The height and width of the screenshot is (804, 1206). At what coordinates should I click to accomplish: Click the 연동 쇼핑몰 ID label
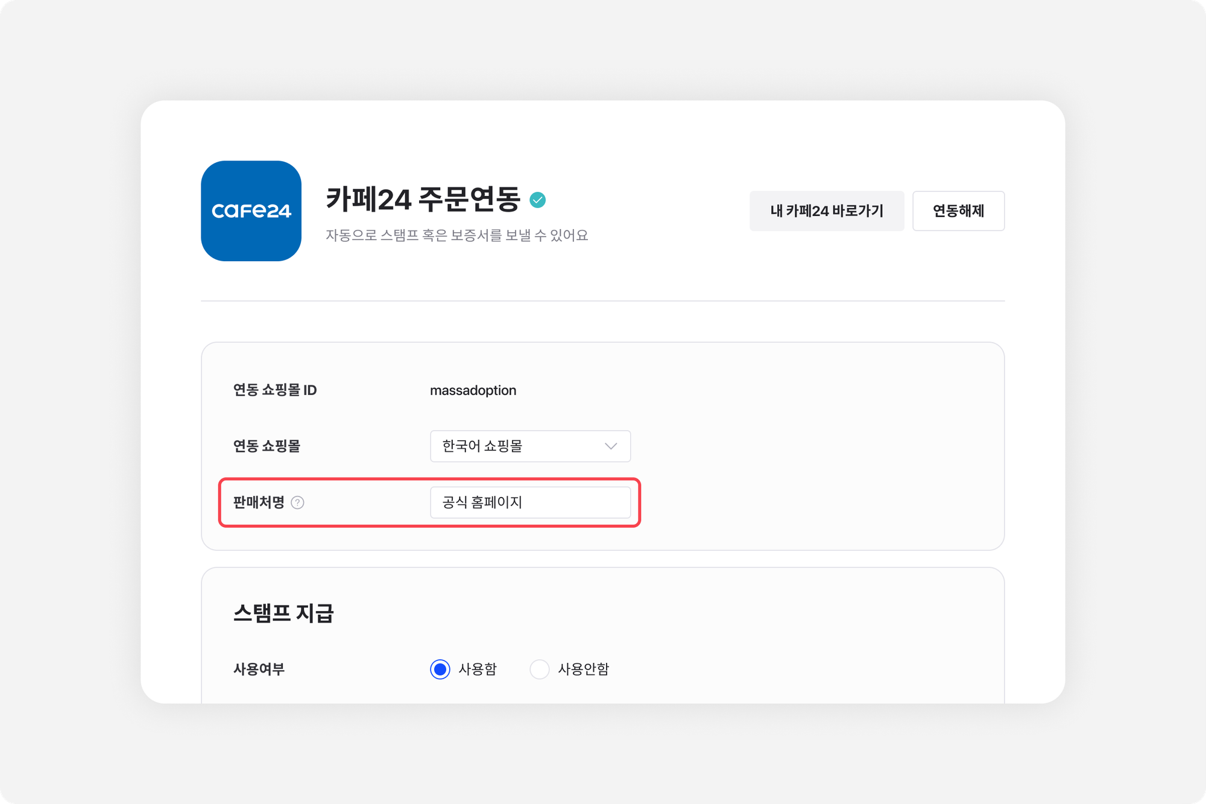(275, 390)
